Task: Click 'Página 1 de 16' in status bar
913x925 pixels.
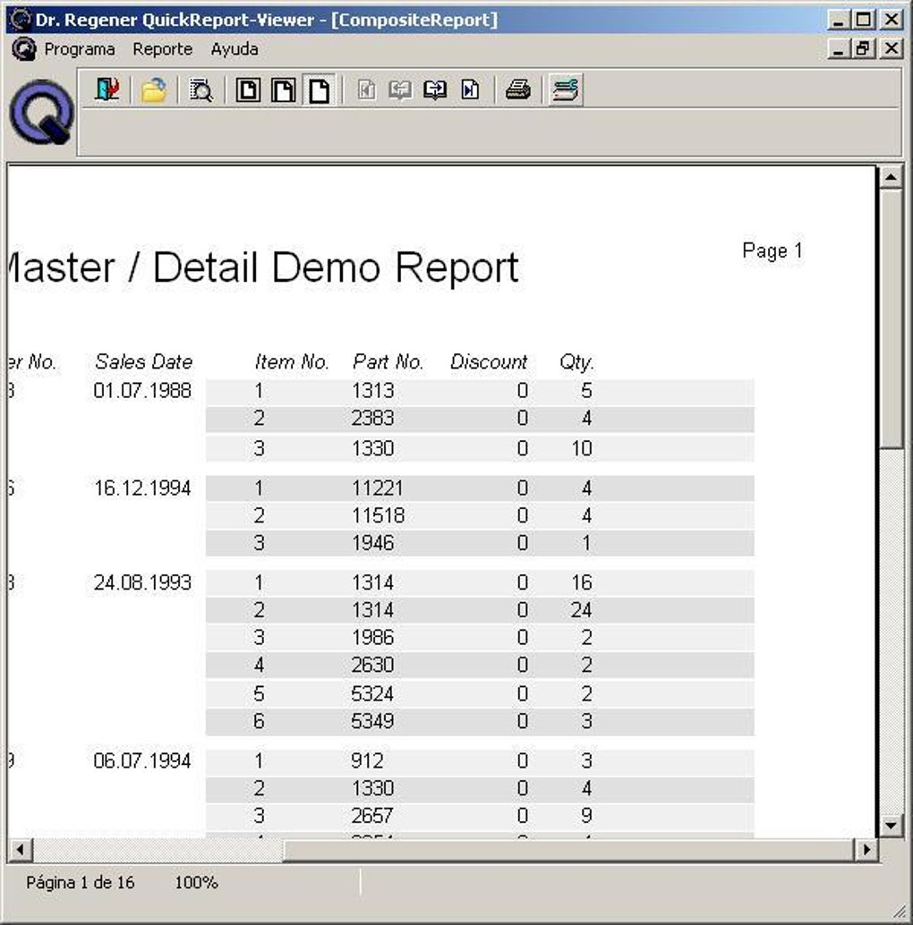Action: point(81,883)
